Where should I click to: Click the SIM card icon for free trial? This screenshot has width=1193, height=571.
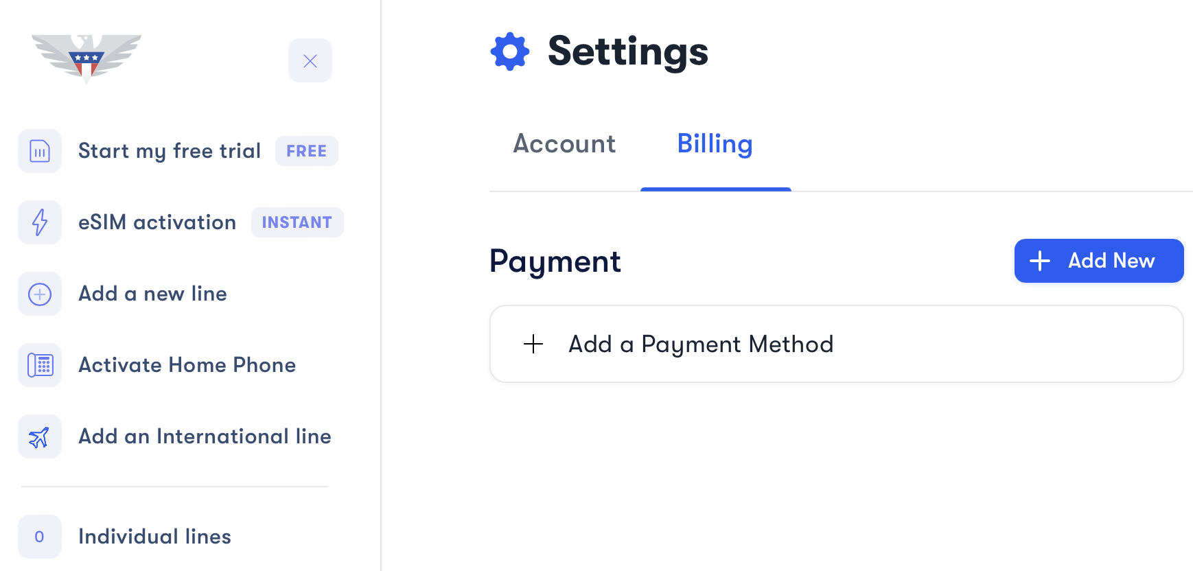(40, 151)
